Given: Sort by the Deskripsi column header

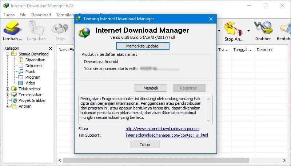Looking at the screenshot, I should pos(264,50).
